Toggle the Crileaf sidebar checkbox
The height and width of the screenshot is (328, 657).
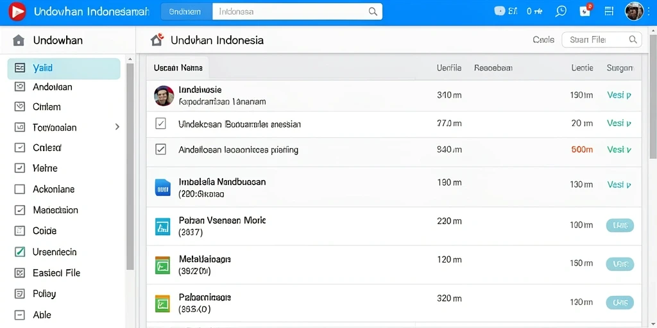pyautogui.click(x=20, y=148)
